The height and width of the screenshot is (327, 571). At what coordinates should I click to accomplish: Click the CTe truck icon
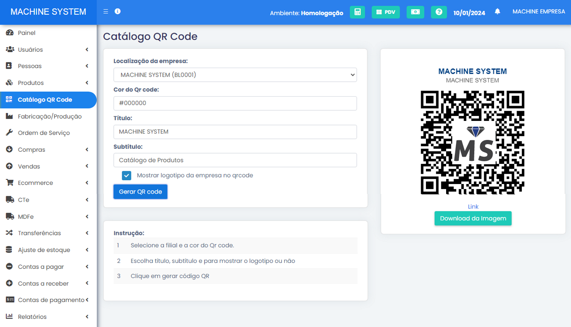(10, 199)
